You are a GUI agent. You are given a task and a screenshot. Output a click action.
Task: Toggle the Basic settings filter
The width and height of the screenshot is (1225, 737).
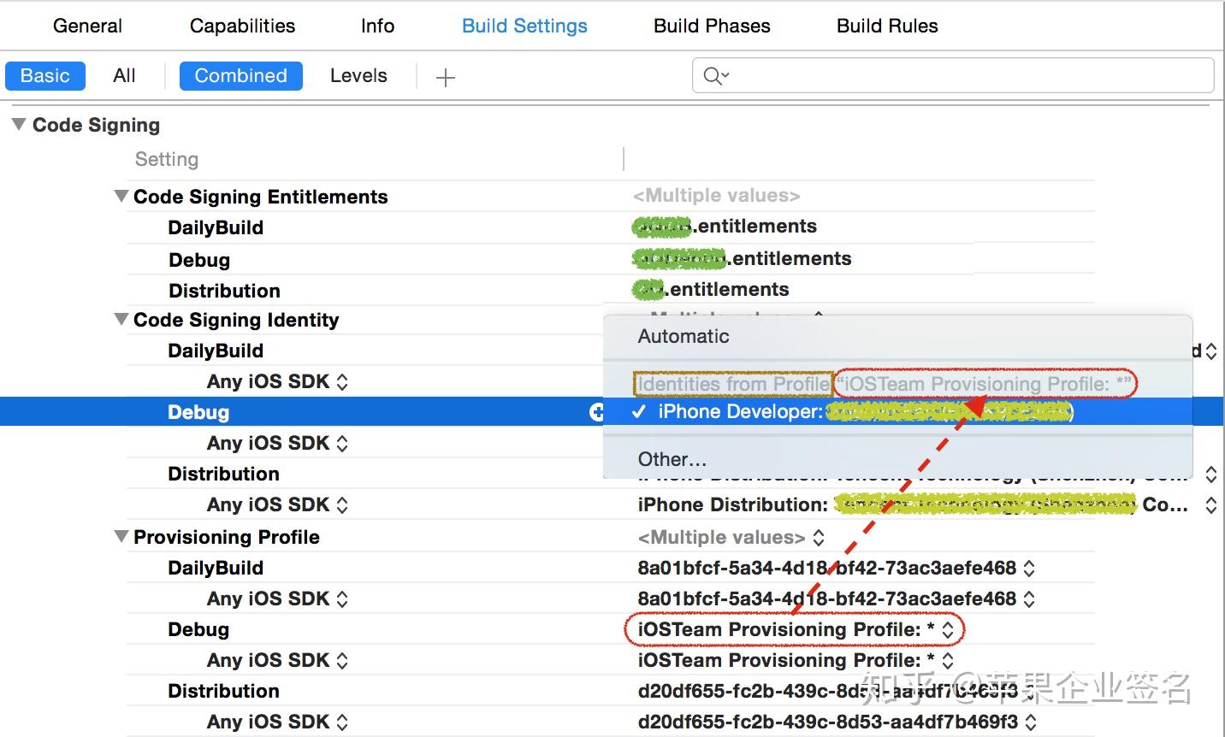45,76
